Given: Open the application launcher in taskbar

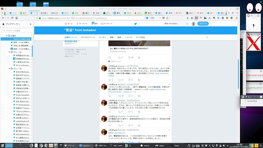Looking at the screenshot, I should [2, 146].
